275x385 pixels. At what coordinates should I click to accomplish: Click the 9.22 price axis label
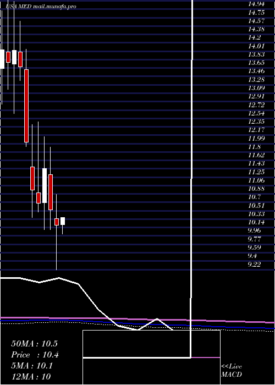point(254,265)
